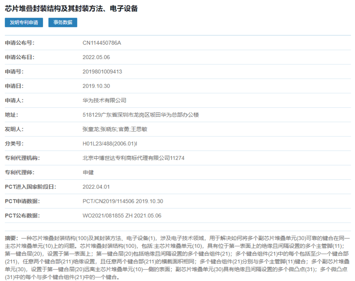Click patent agent name 申健
This screenshot has height=281, width=355.
coord(88,172)
